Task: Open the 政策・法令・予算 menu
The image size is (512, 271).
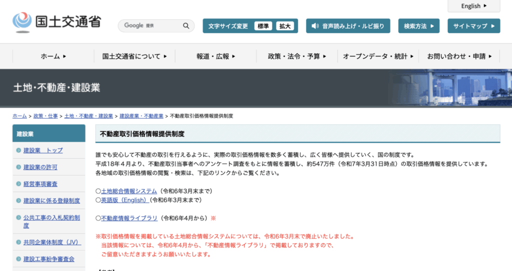Action: point(297,56)
